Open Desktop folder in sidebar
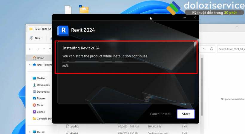Screen dimensions: 245x134 coord(39,78)
